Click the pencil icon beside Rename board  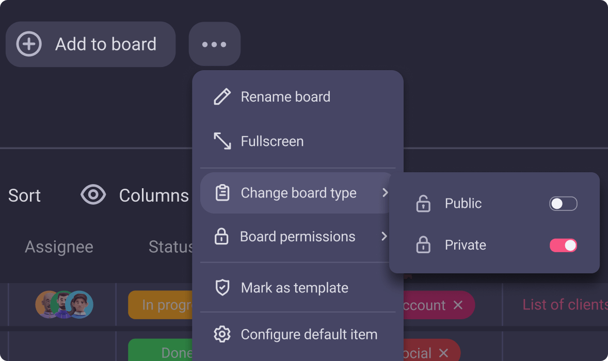(222, 97)
